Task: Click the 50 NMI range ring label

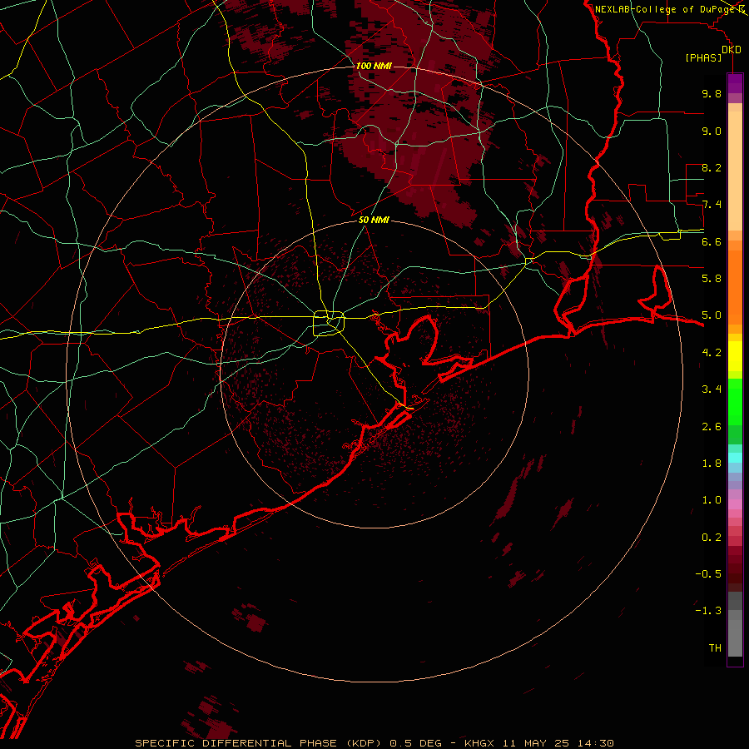Action: (374, 220)
